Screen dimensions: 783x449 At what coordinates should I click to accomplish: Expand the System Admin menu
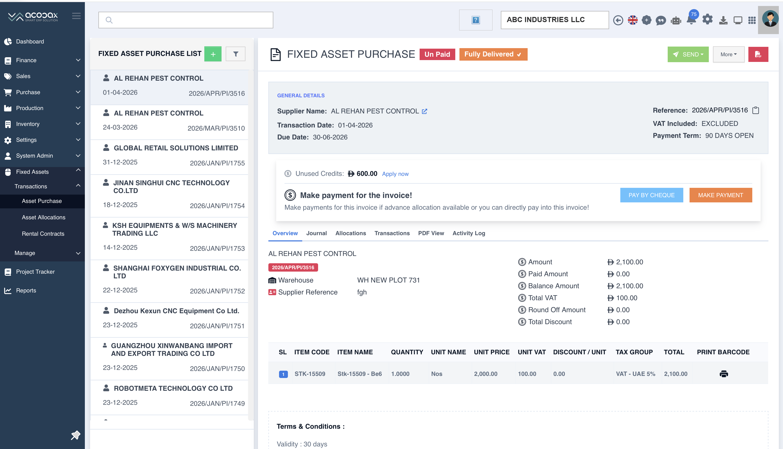tap(42, 156)
